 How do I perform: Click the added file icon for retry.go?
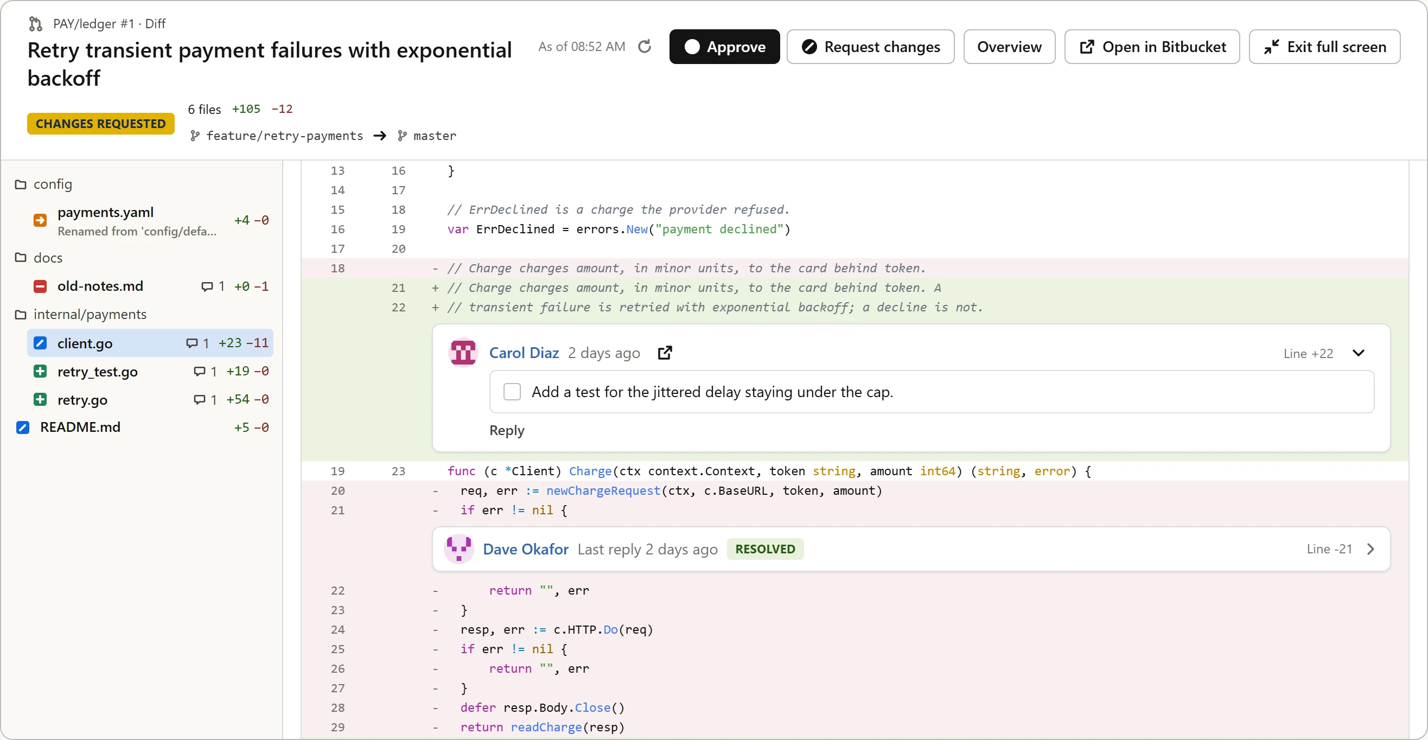click(40, 400)
